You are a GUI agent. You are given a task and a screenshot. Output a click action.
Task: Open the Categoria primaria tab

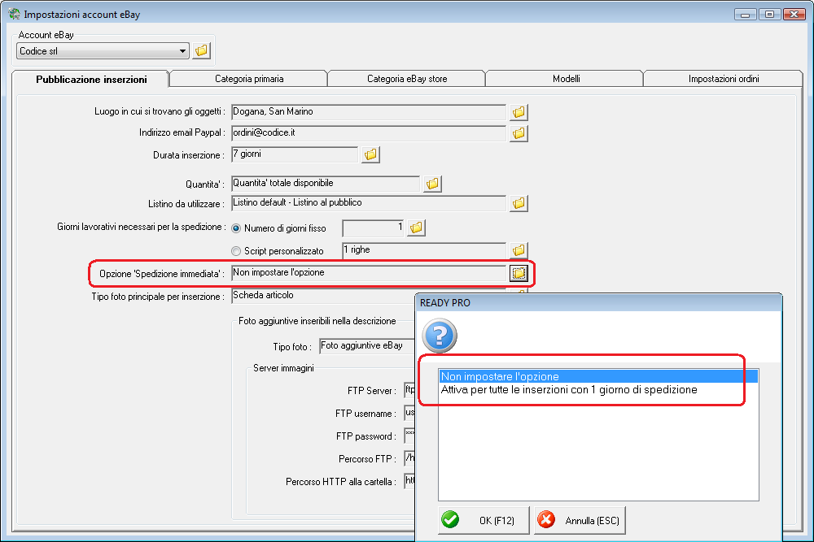249,79
